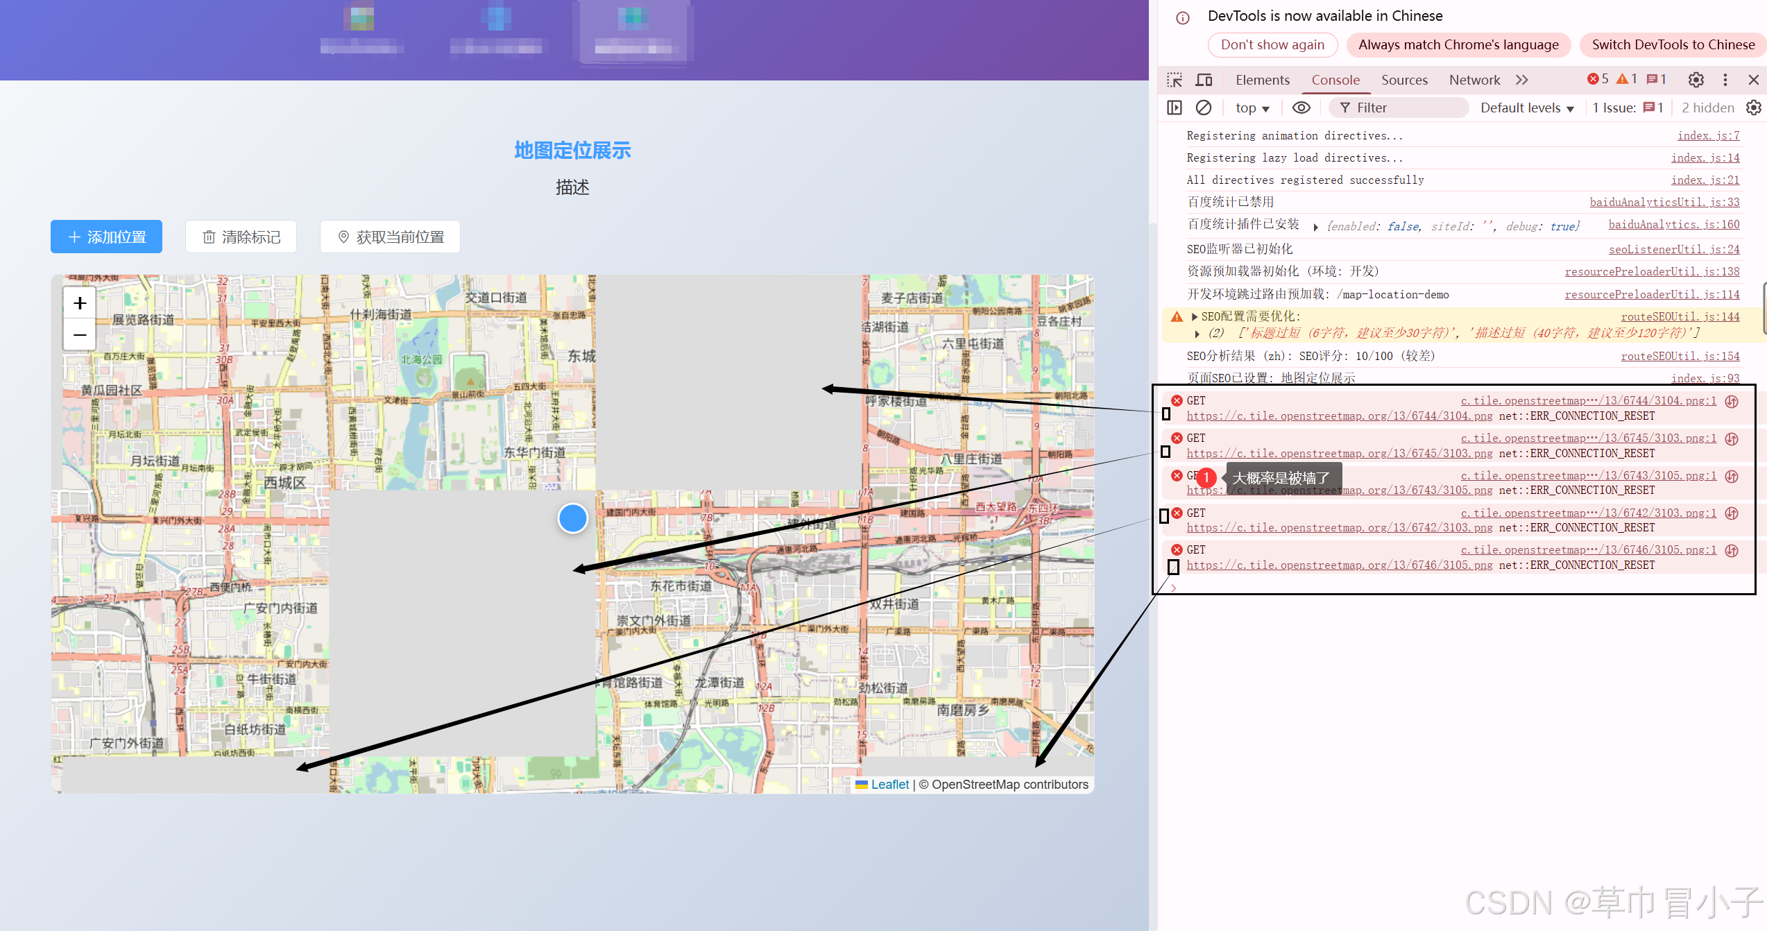Screen dimensions: 1767x931
Task: Click the clear console icon
Action: [1204, 108]
